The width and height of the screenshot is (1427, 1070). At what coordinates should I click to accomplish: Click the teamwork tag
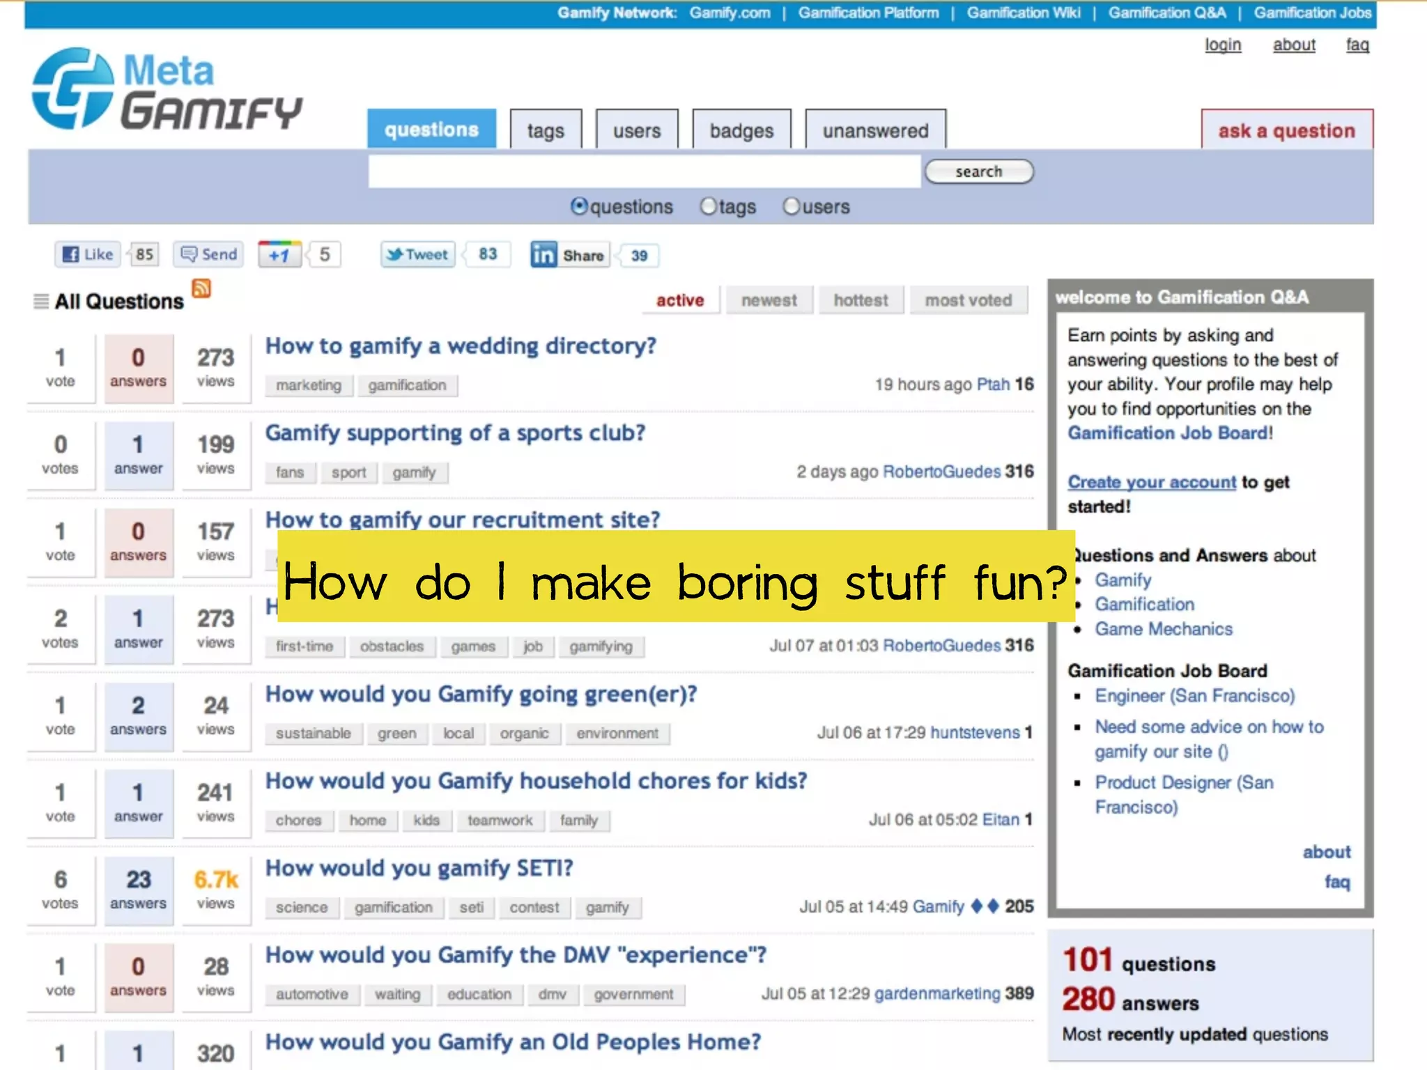(500, 821)
